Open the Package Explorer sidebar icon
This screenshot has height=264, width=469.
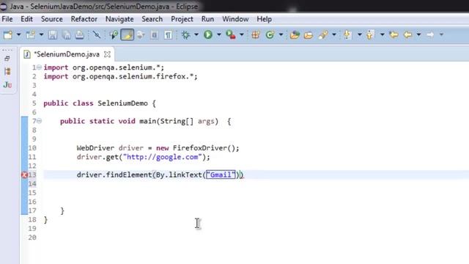[x=7, y=72]
